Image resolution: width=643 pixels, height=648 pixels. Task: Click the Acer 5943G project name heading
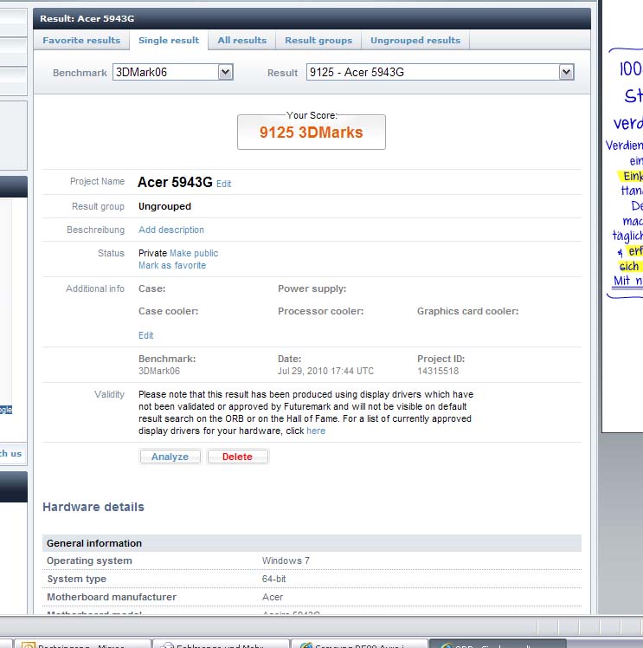pyautogui.click(x=175, y=182)
